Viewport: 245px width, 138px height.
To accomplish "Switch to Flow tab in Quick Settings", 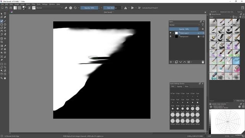I will (x=186, y=87).
